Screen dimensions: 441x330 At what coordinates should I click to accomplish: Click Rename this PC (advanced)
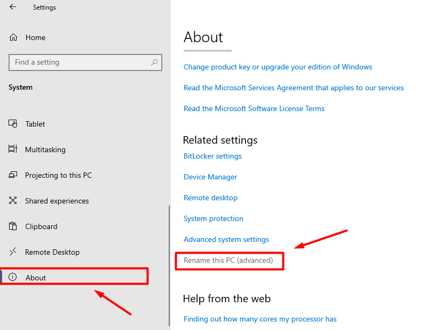point(228,260)
